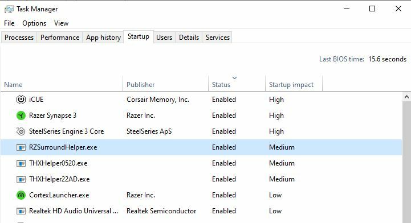Click the sort arrow above Status column

[235, 78]
